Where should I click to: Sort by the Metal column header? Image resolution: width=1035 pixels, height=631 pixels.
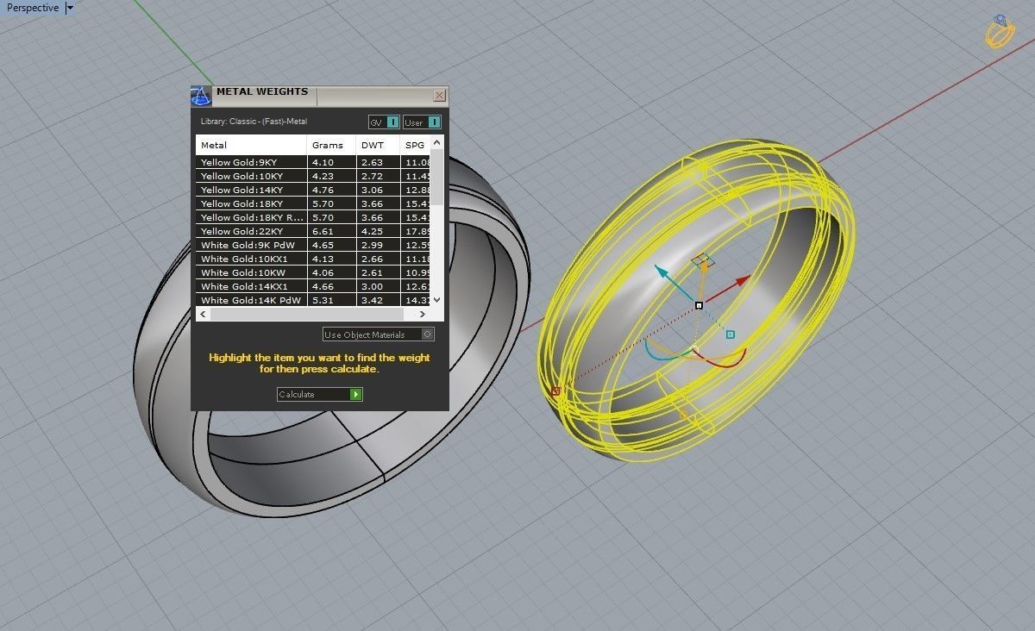(251, 145)
